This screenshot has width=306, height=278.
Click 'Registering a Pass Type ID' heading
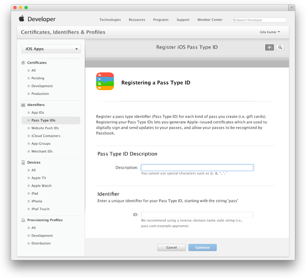coord(156,83)
